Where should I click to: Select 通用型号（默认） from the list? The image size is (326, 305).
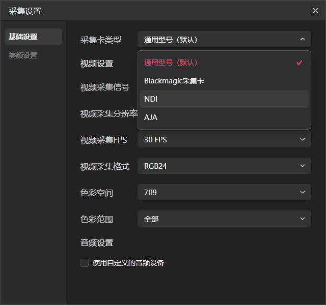pos(171,63)
